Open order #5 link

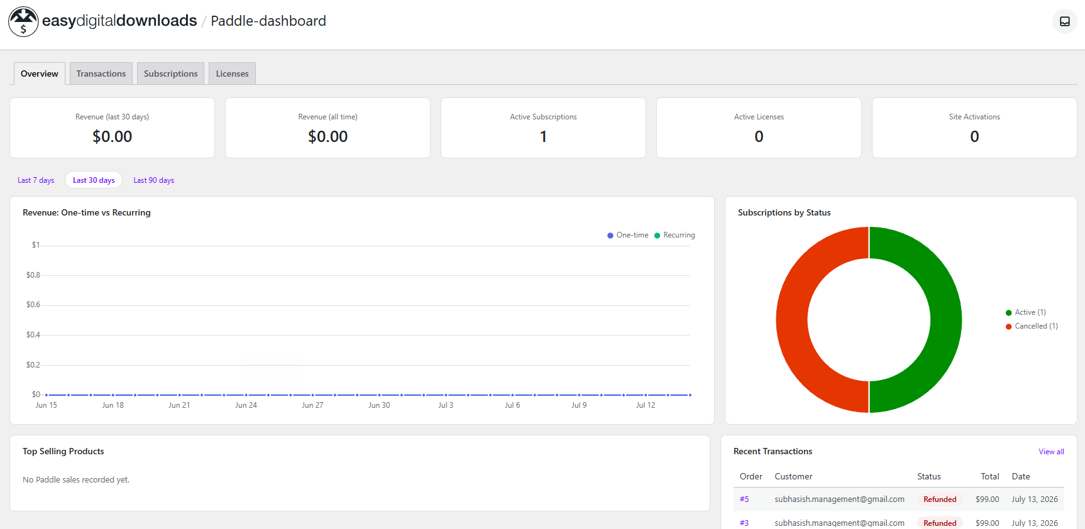pos(744,499)
